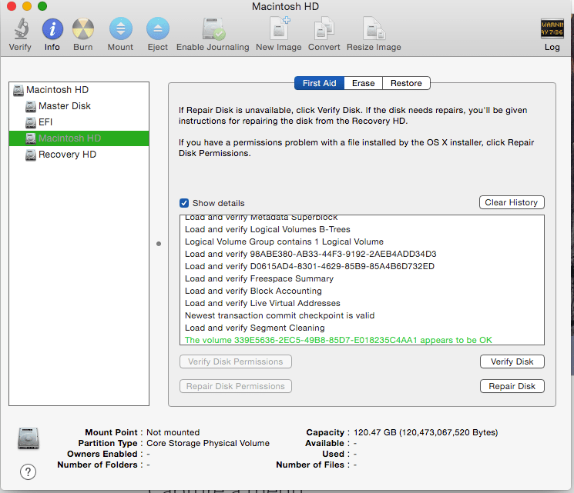Click 'Load and verify Live Virtual Addresses' line
Viewport: 574px width, 493px height.
(x=263, y=303)
